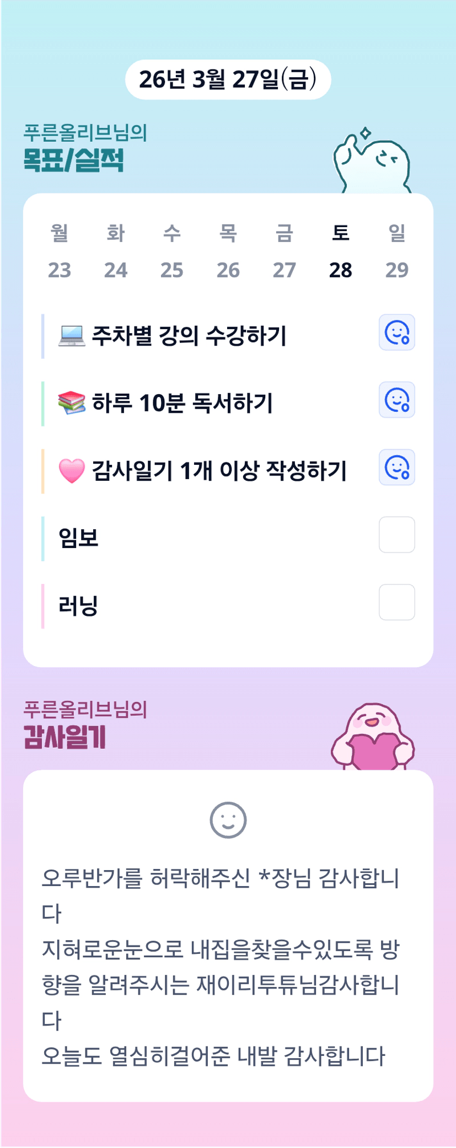Click the white thumbs-up mascot character

pyautogui.click(x=372, y=162)
